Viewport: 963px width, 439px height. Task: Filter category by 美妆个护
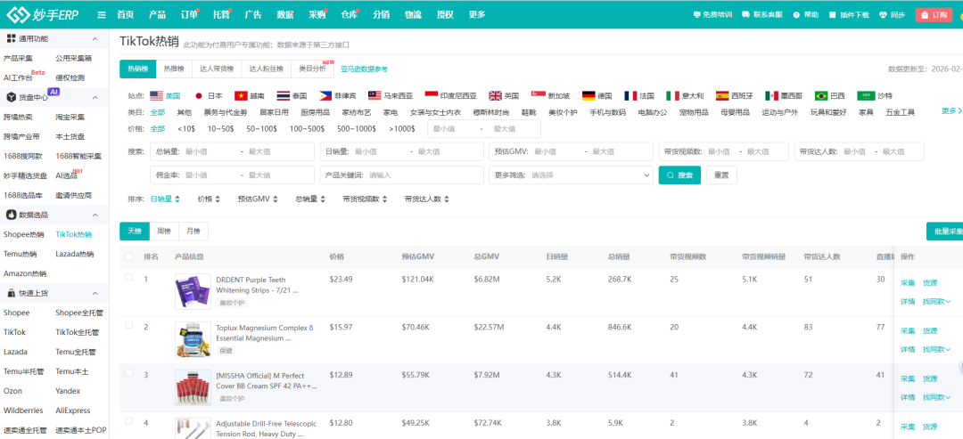(x=563, y=113)
